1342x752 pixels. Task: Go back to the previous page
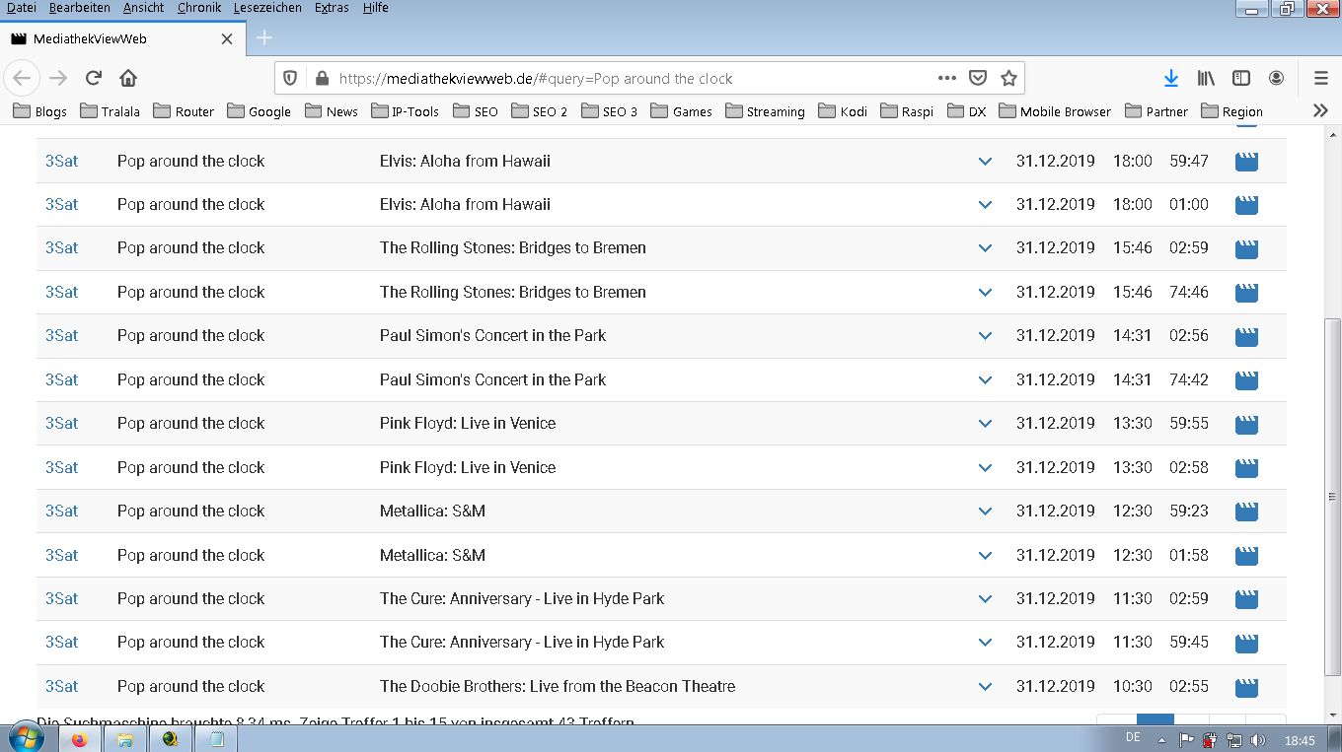click(x=23, y=78)
